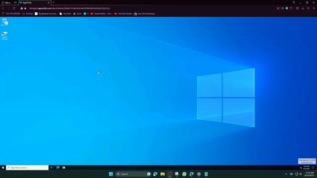Select the remote desktop software icon
This screenshot has height=178, width=317.
pyautogui.click(x=4, y=36)
